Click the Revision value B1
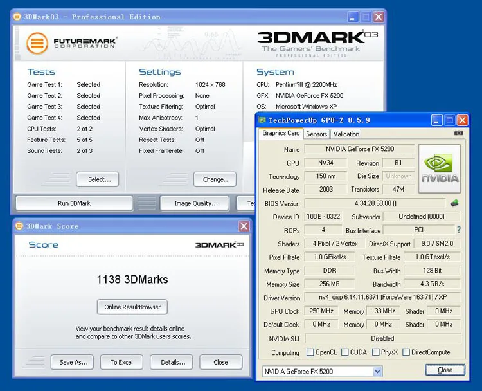 pos(398,163)
